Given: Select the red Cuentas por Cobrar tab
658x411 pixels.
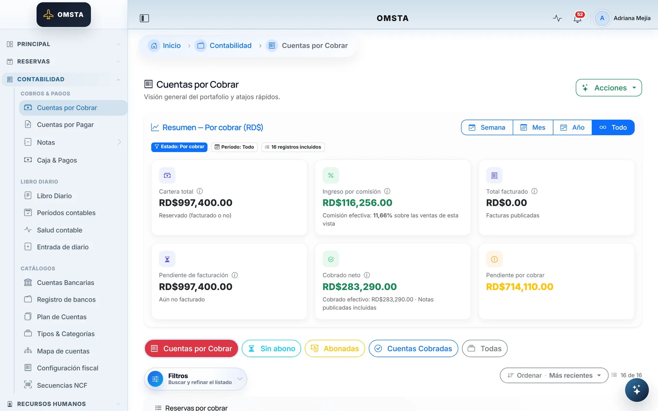Looking at the screenshot, I should 191,348.
